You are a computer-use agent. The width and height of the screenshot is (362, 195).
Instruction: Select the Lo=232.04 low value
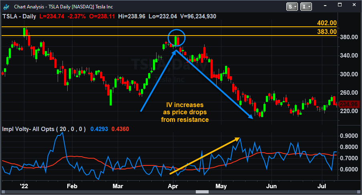[163, 16]
